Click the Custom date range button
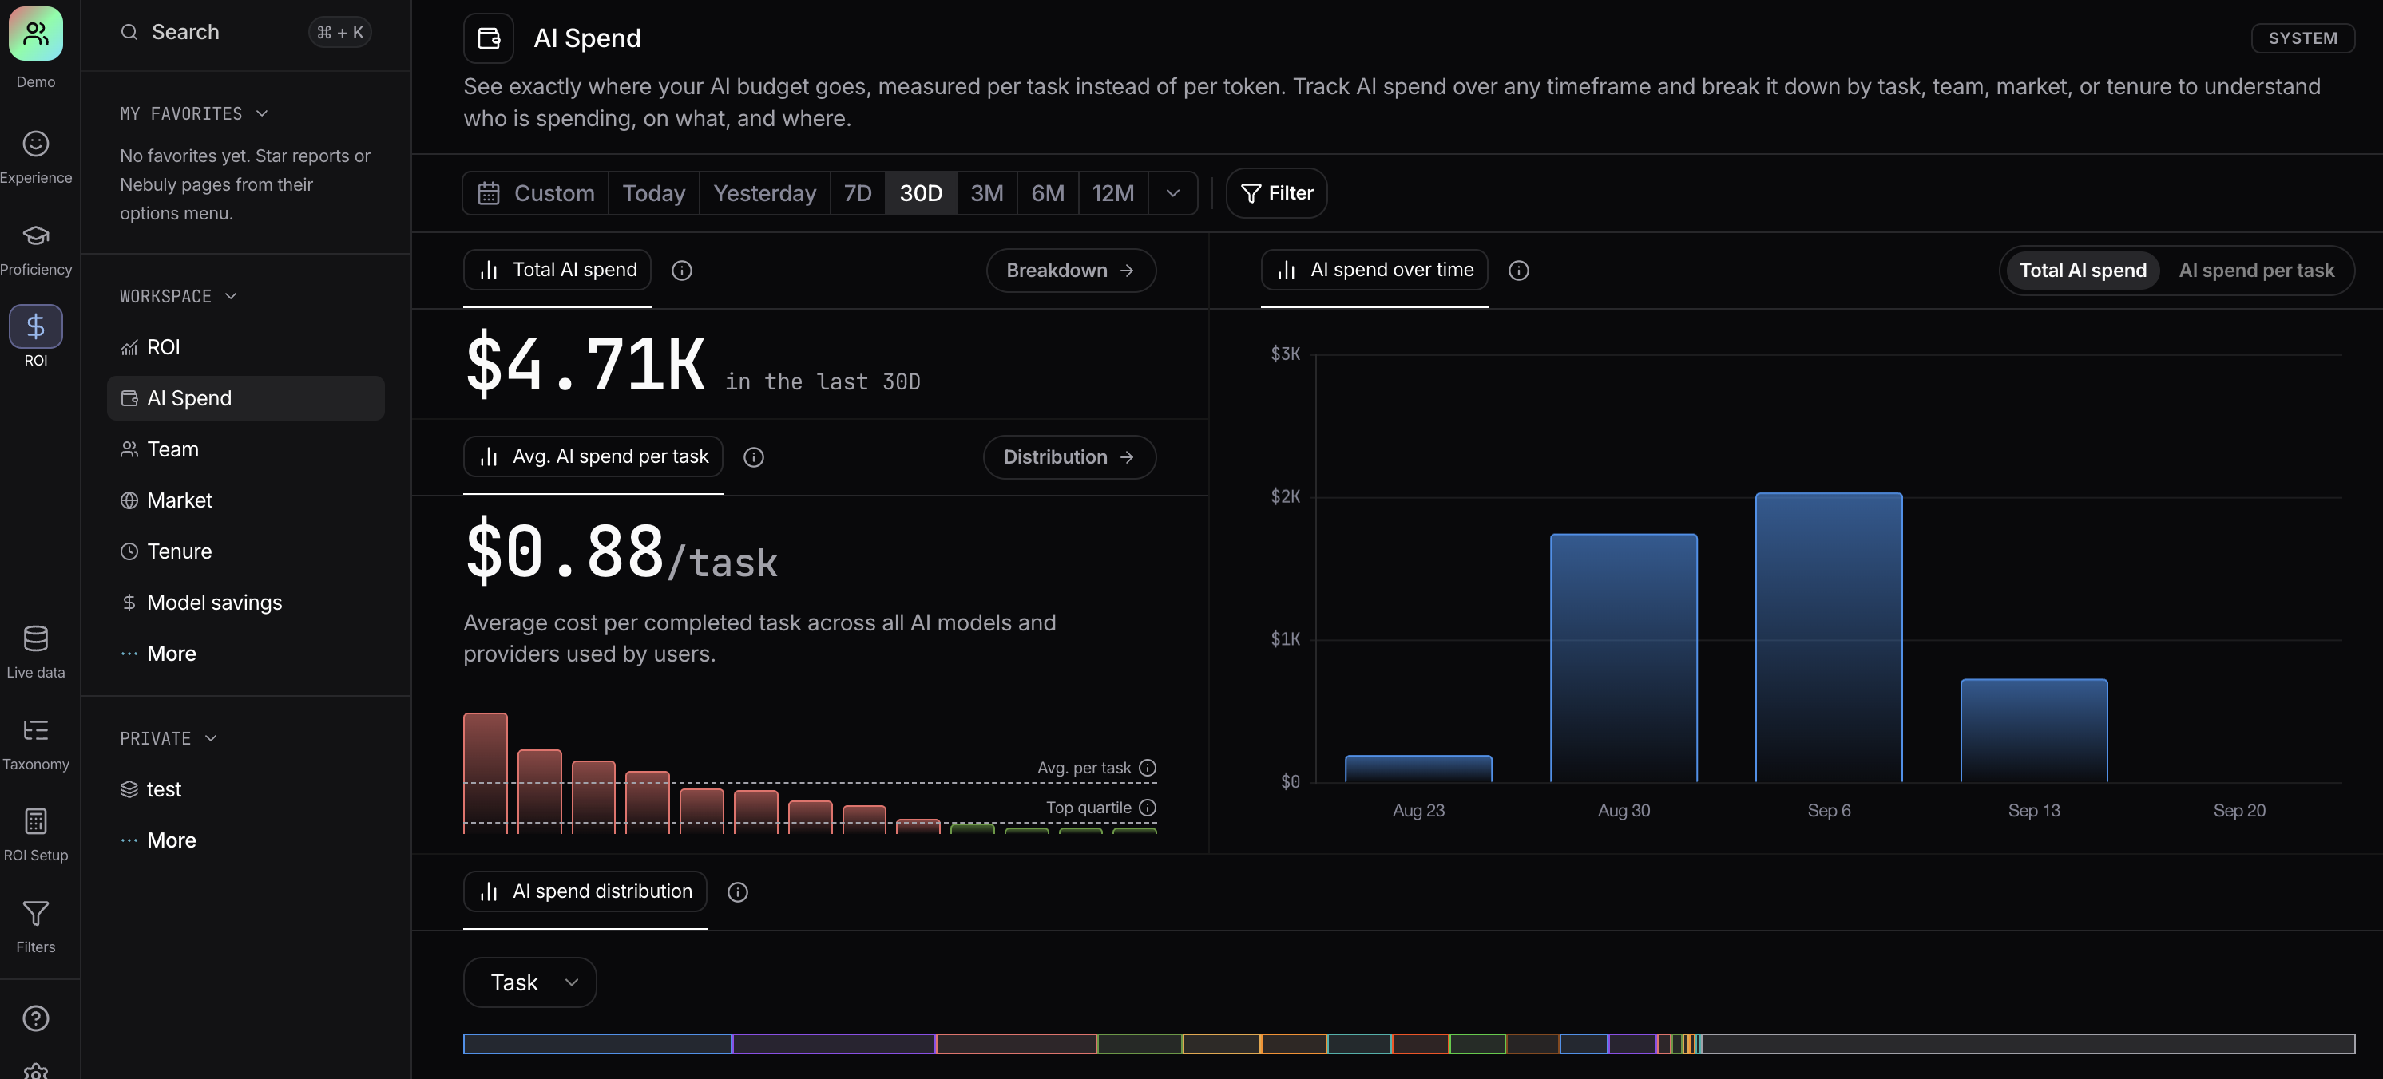 pos(536,193)
